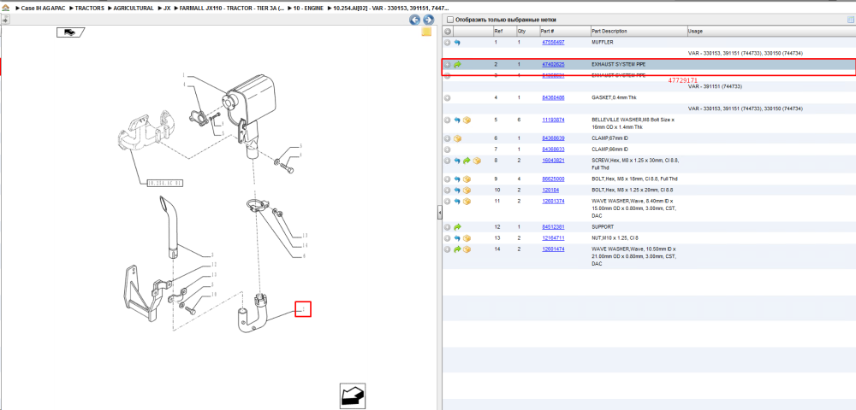Open part number link 12601474
The image size is (856, 410).
(553, 249)
